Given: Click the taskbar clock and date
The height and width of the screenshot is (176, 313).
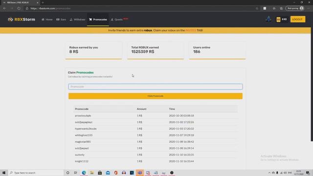Looking at the screenshot, I should coord(299,173).
